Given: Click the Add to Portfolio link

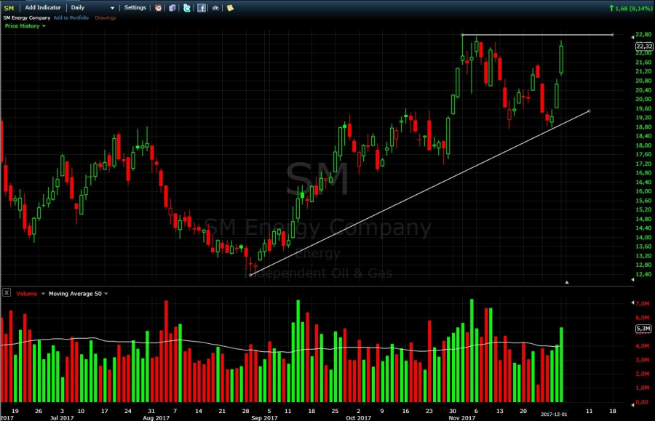Looking at the screenshot, I should point(71,17).
